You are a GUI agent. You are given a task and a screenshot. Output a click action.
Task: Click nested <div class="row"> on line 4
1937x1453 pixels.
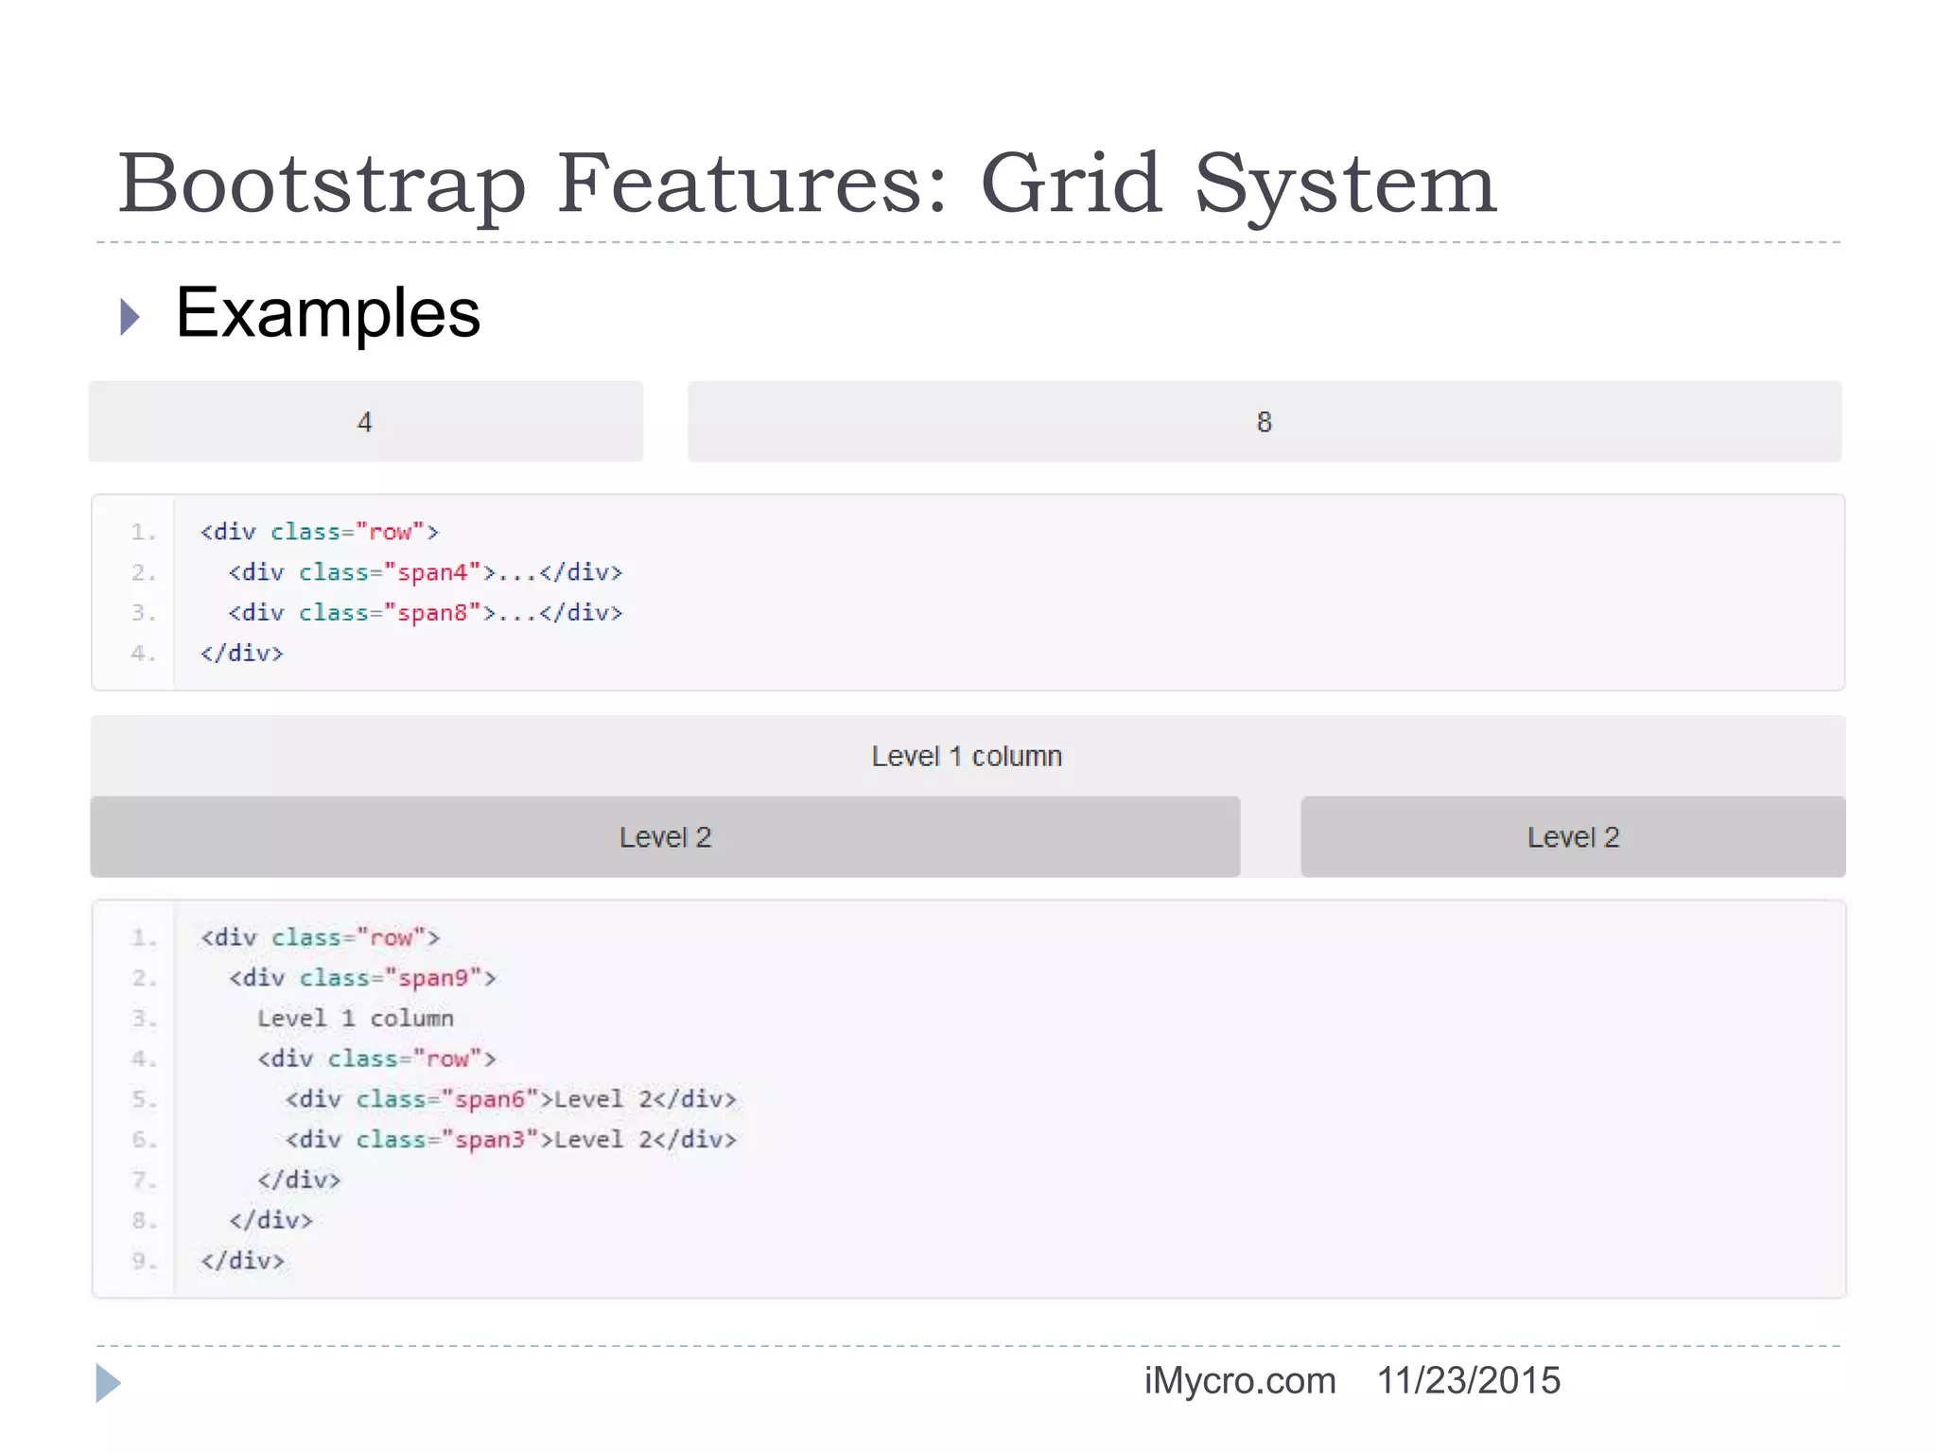coord(376,1059)
